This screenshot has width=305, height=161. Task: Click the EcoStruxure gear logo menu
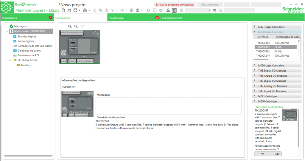[x=7, y=7]
